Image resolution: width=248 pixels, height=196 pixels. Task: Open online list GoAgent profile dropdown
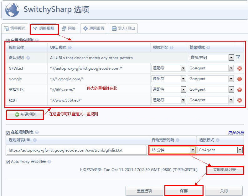(x=220, y=150)
